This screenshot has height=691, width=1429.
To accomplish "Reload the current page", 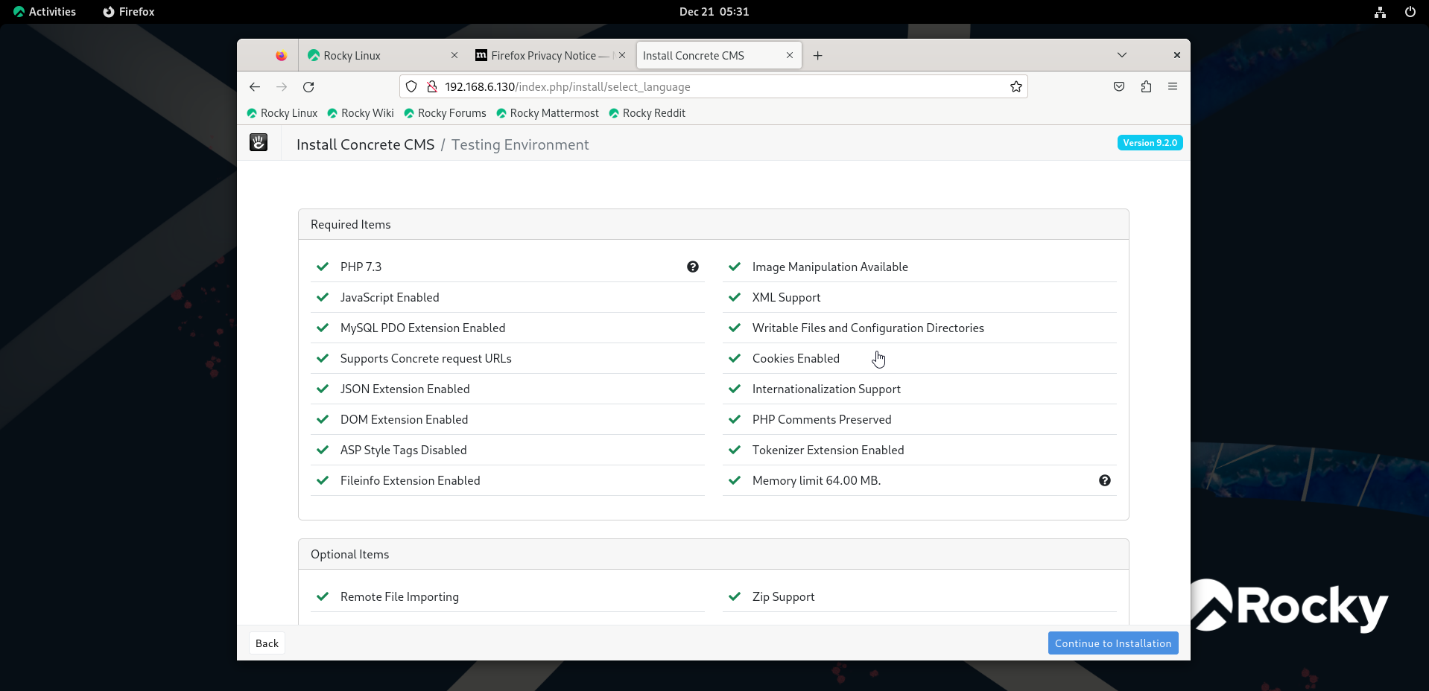I will click(308, 86).
